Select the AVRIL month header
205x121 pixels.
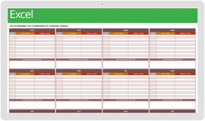click(x=172, y=30)
